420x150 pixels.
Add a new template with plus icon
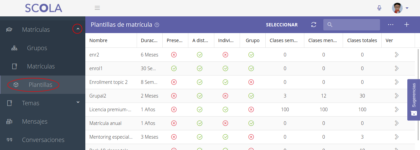pos(406,25)
